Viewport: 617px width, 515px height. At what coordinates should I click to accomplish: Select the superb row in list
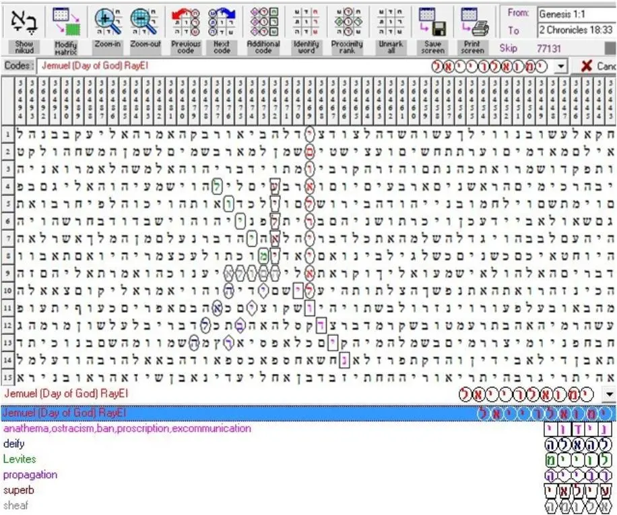coord(308,490)
